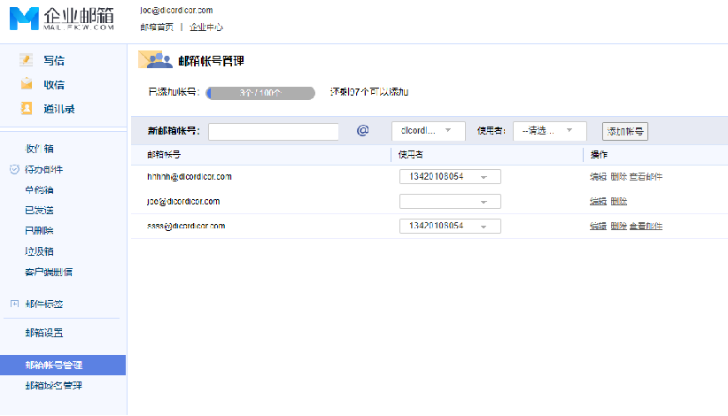Click the M enterprise mailbox logo
This screenshot has width=728, height=416.
click(x=62, y=19)
